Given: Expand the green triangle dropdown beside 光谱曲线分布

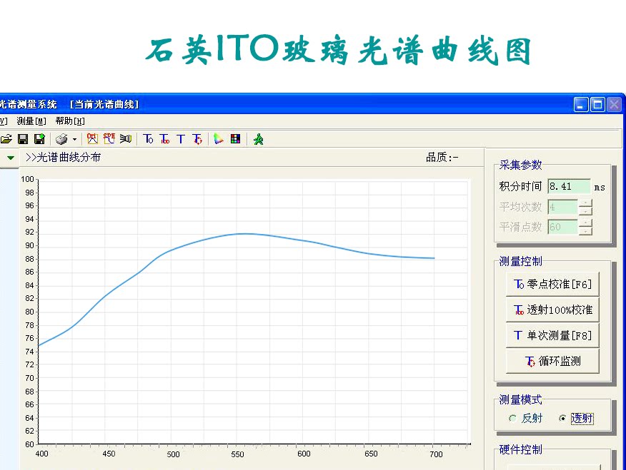Looking at the screenshot, I should 11,158.
